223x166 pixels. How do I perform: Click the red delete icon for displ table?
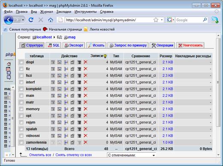click(x=86, y=62)
